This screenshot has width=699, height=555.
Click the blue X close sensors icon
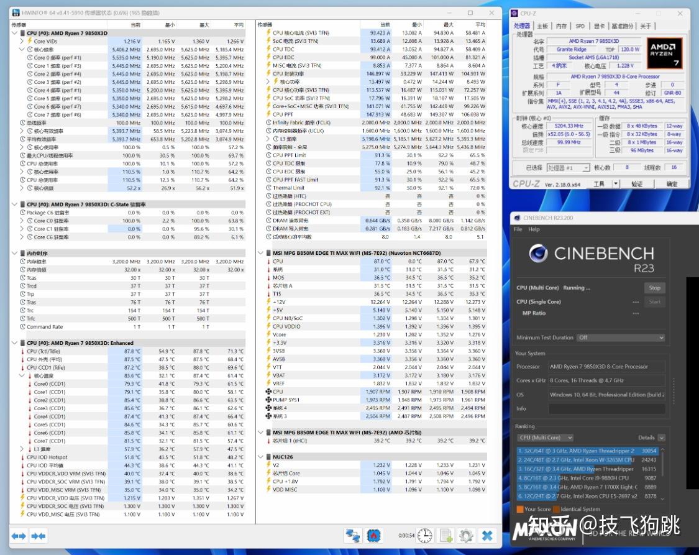tap(487, 535)
